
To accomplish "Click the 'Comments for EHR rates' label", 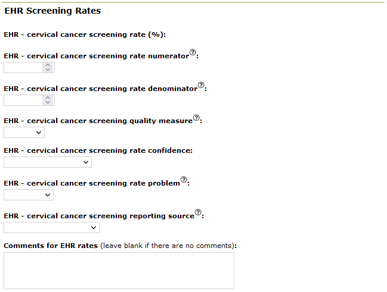I will [x=51, y=246].
